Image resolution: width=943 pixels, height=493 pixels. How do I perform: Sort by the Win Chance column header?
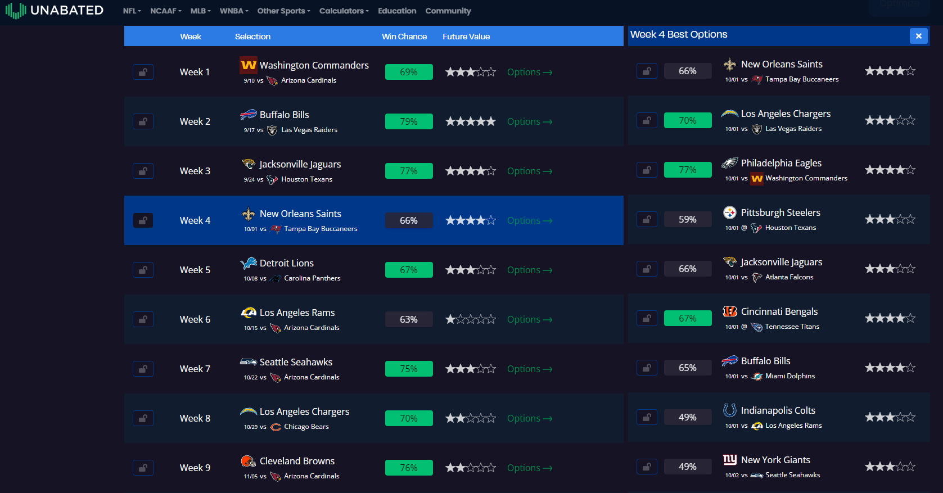click(404, 37)
